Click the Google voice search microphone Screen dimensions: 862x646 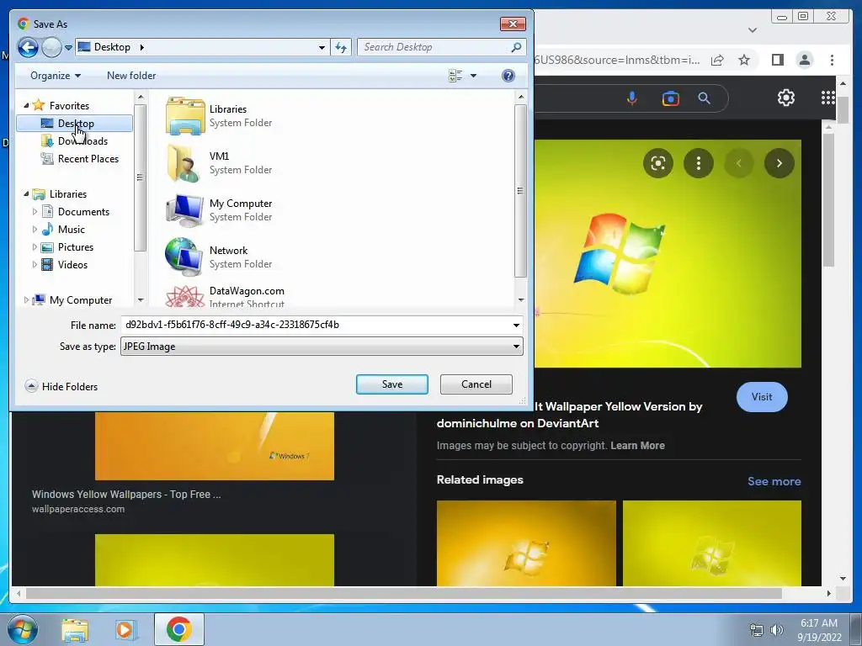(632, 98)
